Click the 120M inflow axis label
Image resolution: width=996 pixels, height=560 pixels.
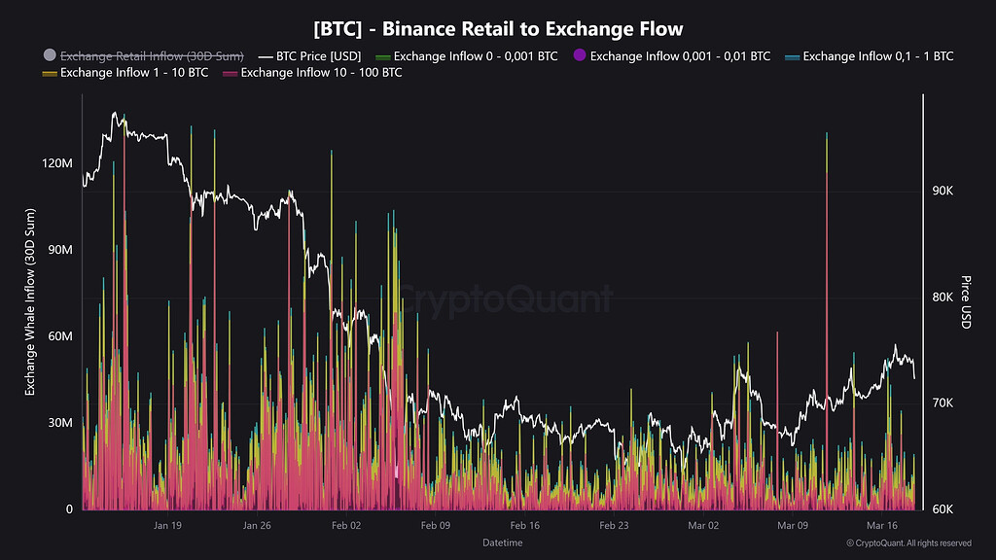57,163
